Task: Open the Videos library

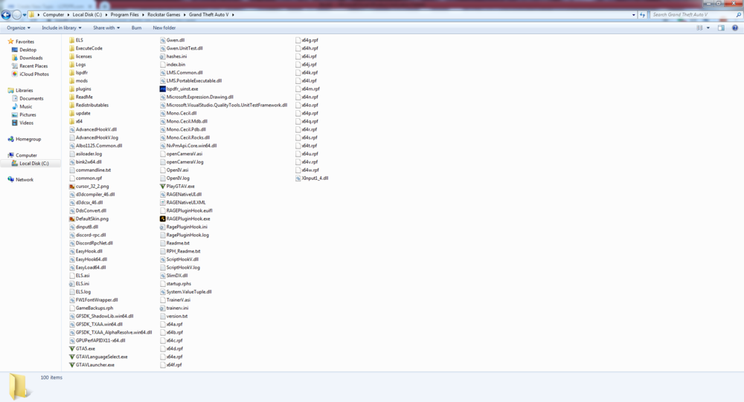Action: [x=27, y=123]
